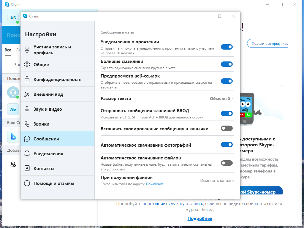Click the Bing icon in the sidebar

point(13,137)
